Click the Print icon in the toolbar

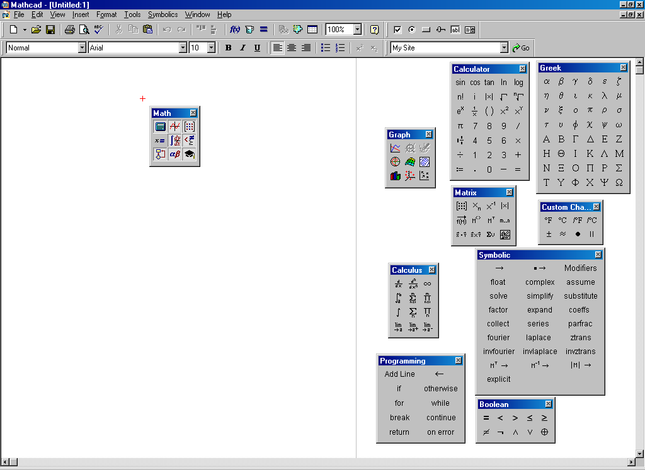coord(69,30)
